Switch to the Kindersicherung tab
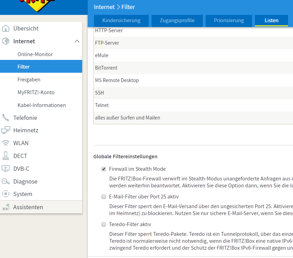293x258 pixels. click(x=121, y=20)
